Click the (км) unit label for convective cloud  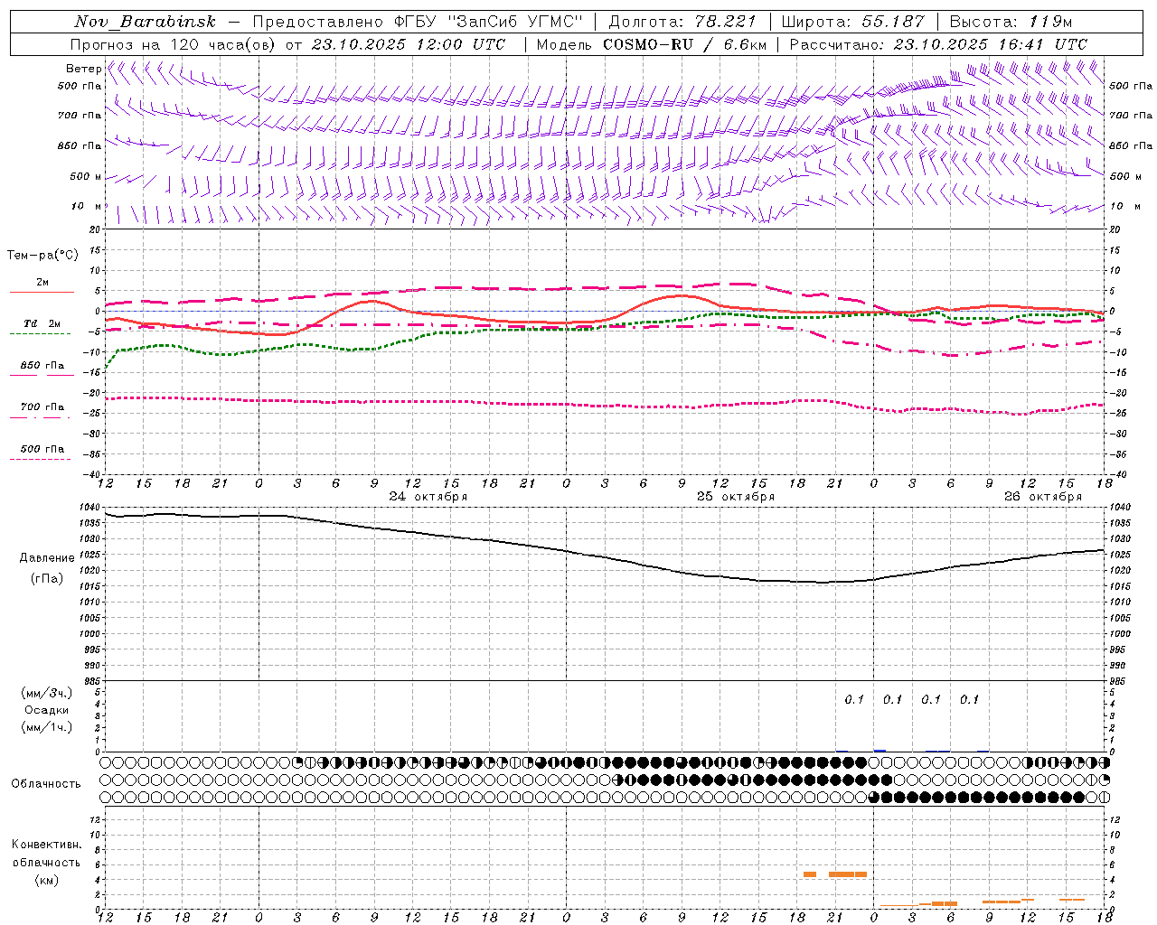pos(47,880)
